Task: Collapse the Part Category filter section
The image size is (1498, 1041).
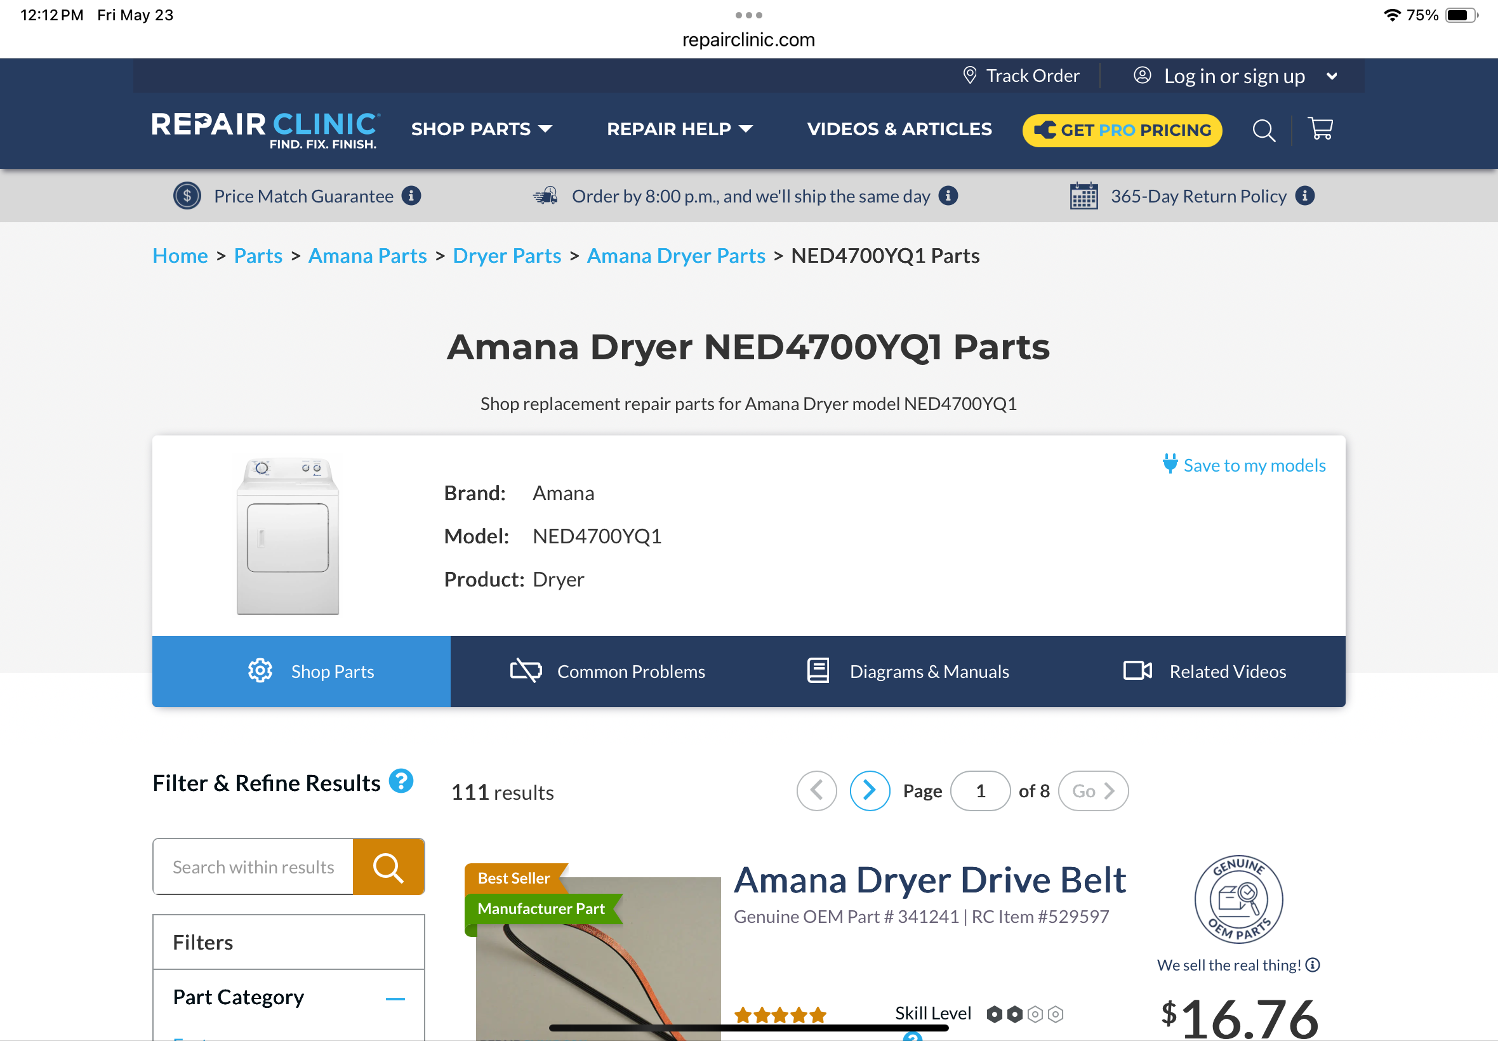Action: coord(395,998)
